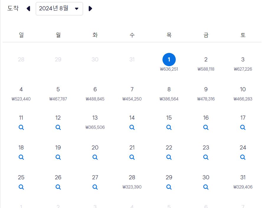The image size is (262, 208).
Task: Select August 3 date number
Action: [243, 59]
